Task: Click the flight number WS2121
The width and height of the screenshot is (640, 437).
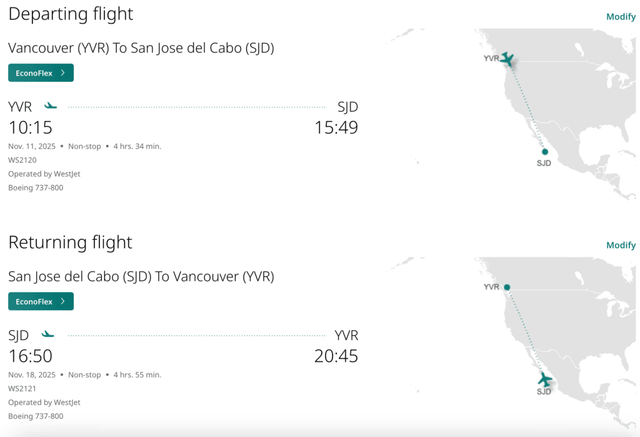Action: [x=22, y=388]
